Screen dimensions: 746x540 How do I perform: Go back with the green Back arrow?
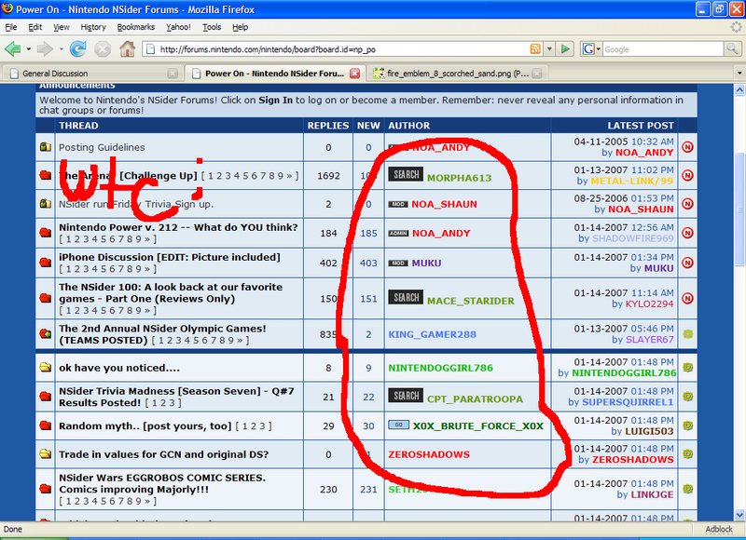12,49
